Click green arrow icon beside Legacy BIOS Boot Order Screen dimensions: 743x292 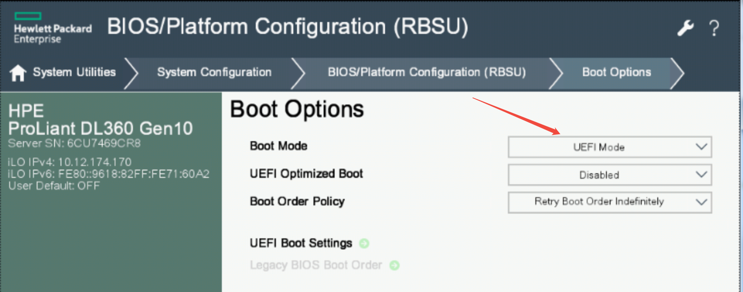(x=394, y=265)
